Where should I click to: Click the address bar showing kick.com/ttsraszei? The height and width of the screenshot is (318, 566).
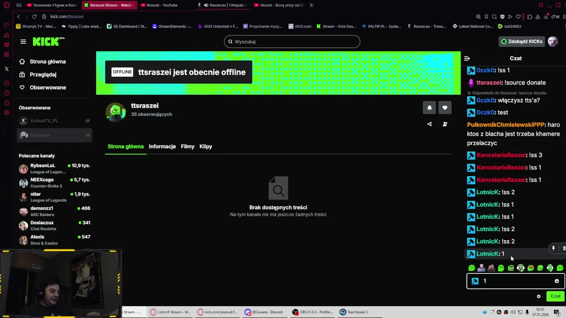pyautogui.click(x=67, y=16)
